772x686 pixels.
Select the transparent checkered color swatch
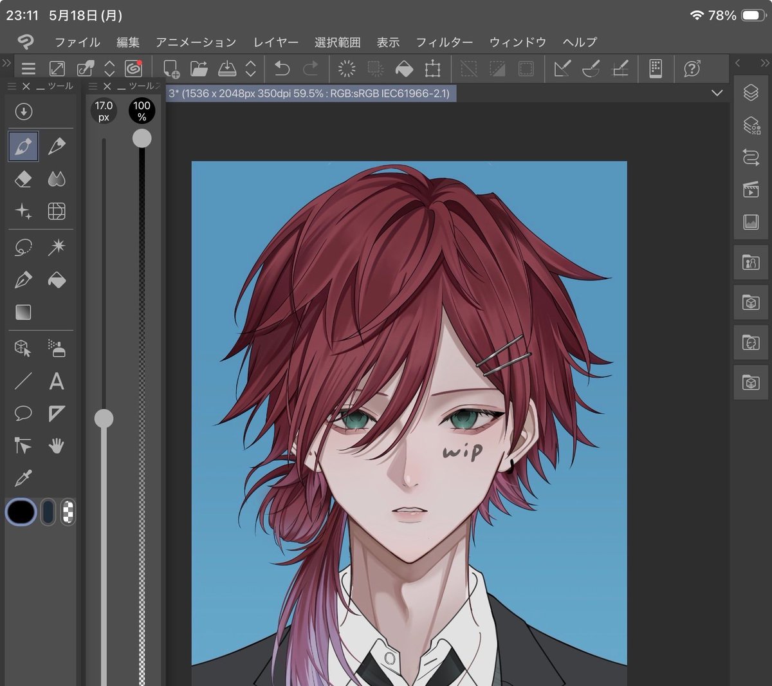pyautogui.click(x=68, y=512)
